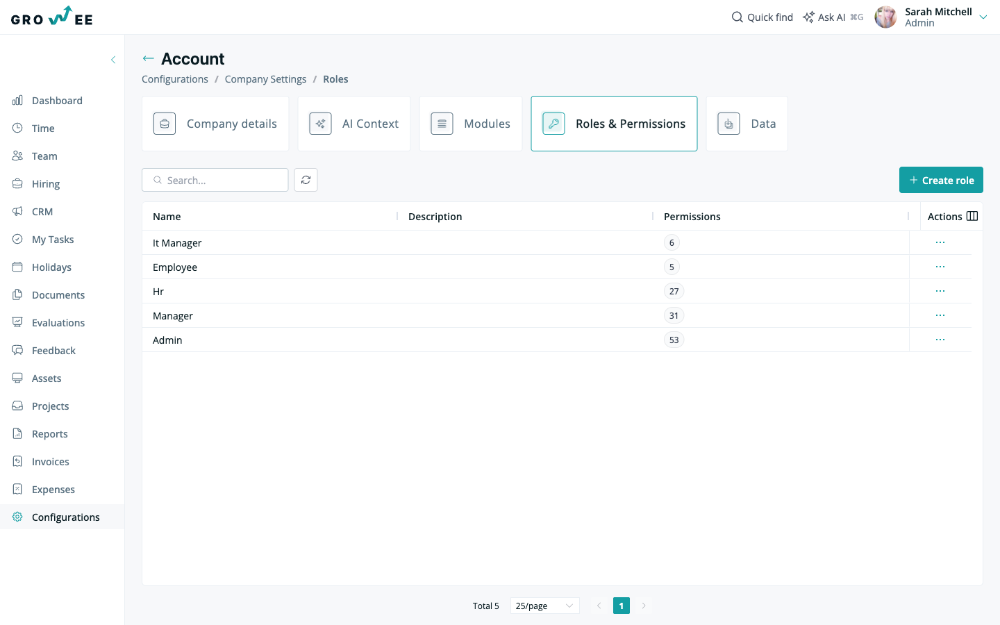Click the permissions badge showing 27
The width and height of the screenshot is (1000, 625).
(x=674, y=291)
